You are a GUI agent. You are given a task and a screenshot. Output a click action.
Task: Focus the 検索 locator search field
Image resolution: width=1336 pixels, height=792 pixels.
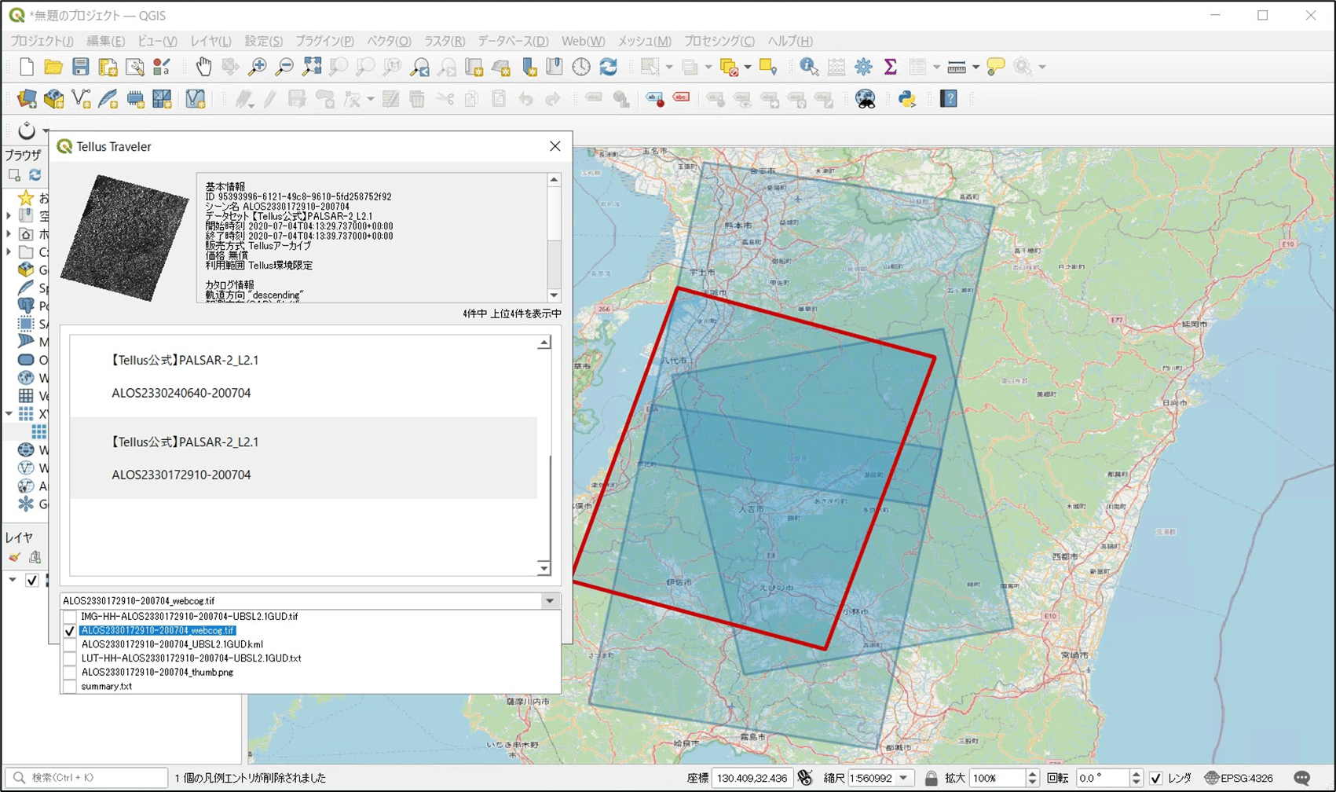click(88, 778)
